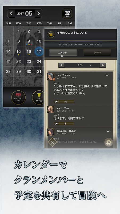Open クラン banner circle icon
Screen dimensions: 120x214
39,97
